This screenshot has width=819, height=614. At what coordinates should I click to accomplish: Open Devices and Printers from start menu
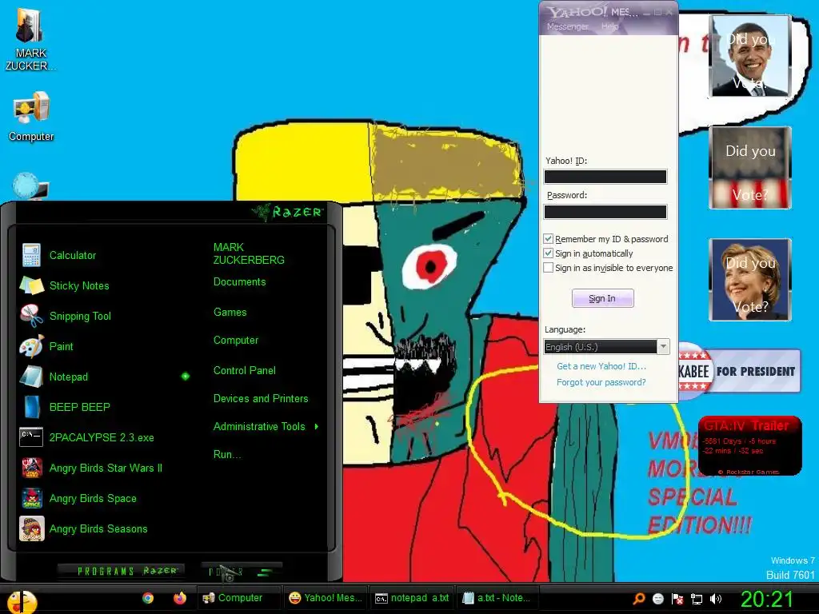[x=261, y=398]
